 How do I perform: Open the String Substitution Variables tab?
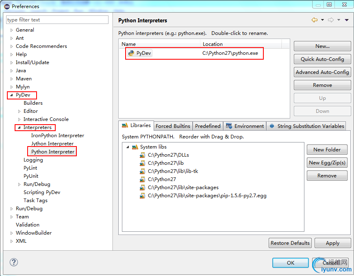tap(306, 126)
